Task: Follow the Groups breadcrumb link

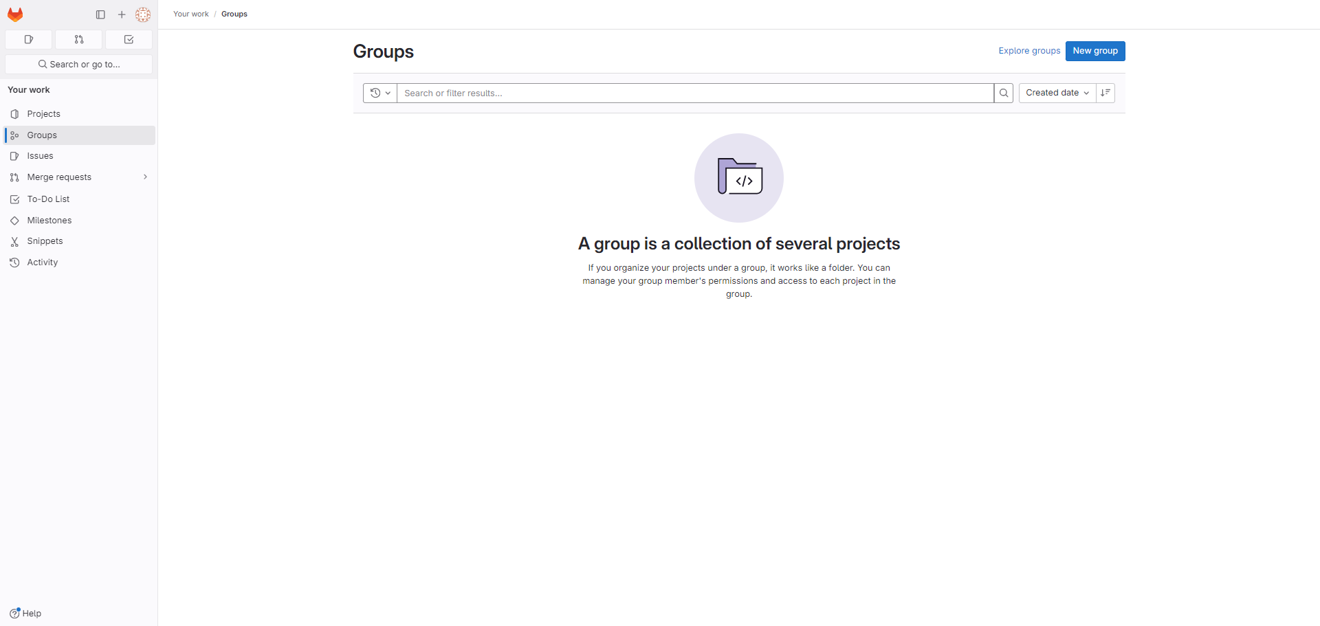Action: 234,14
